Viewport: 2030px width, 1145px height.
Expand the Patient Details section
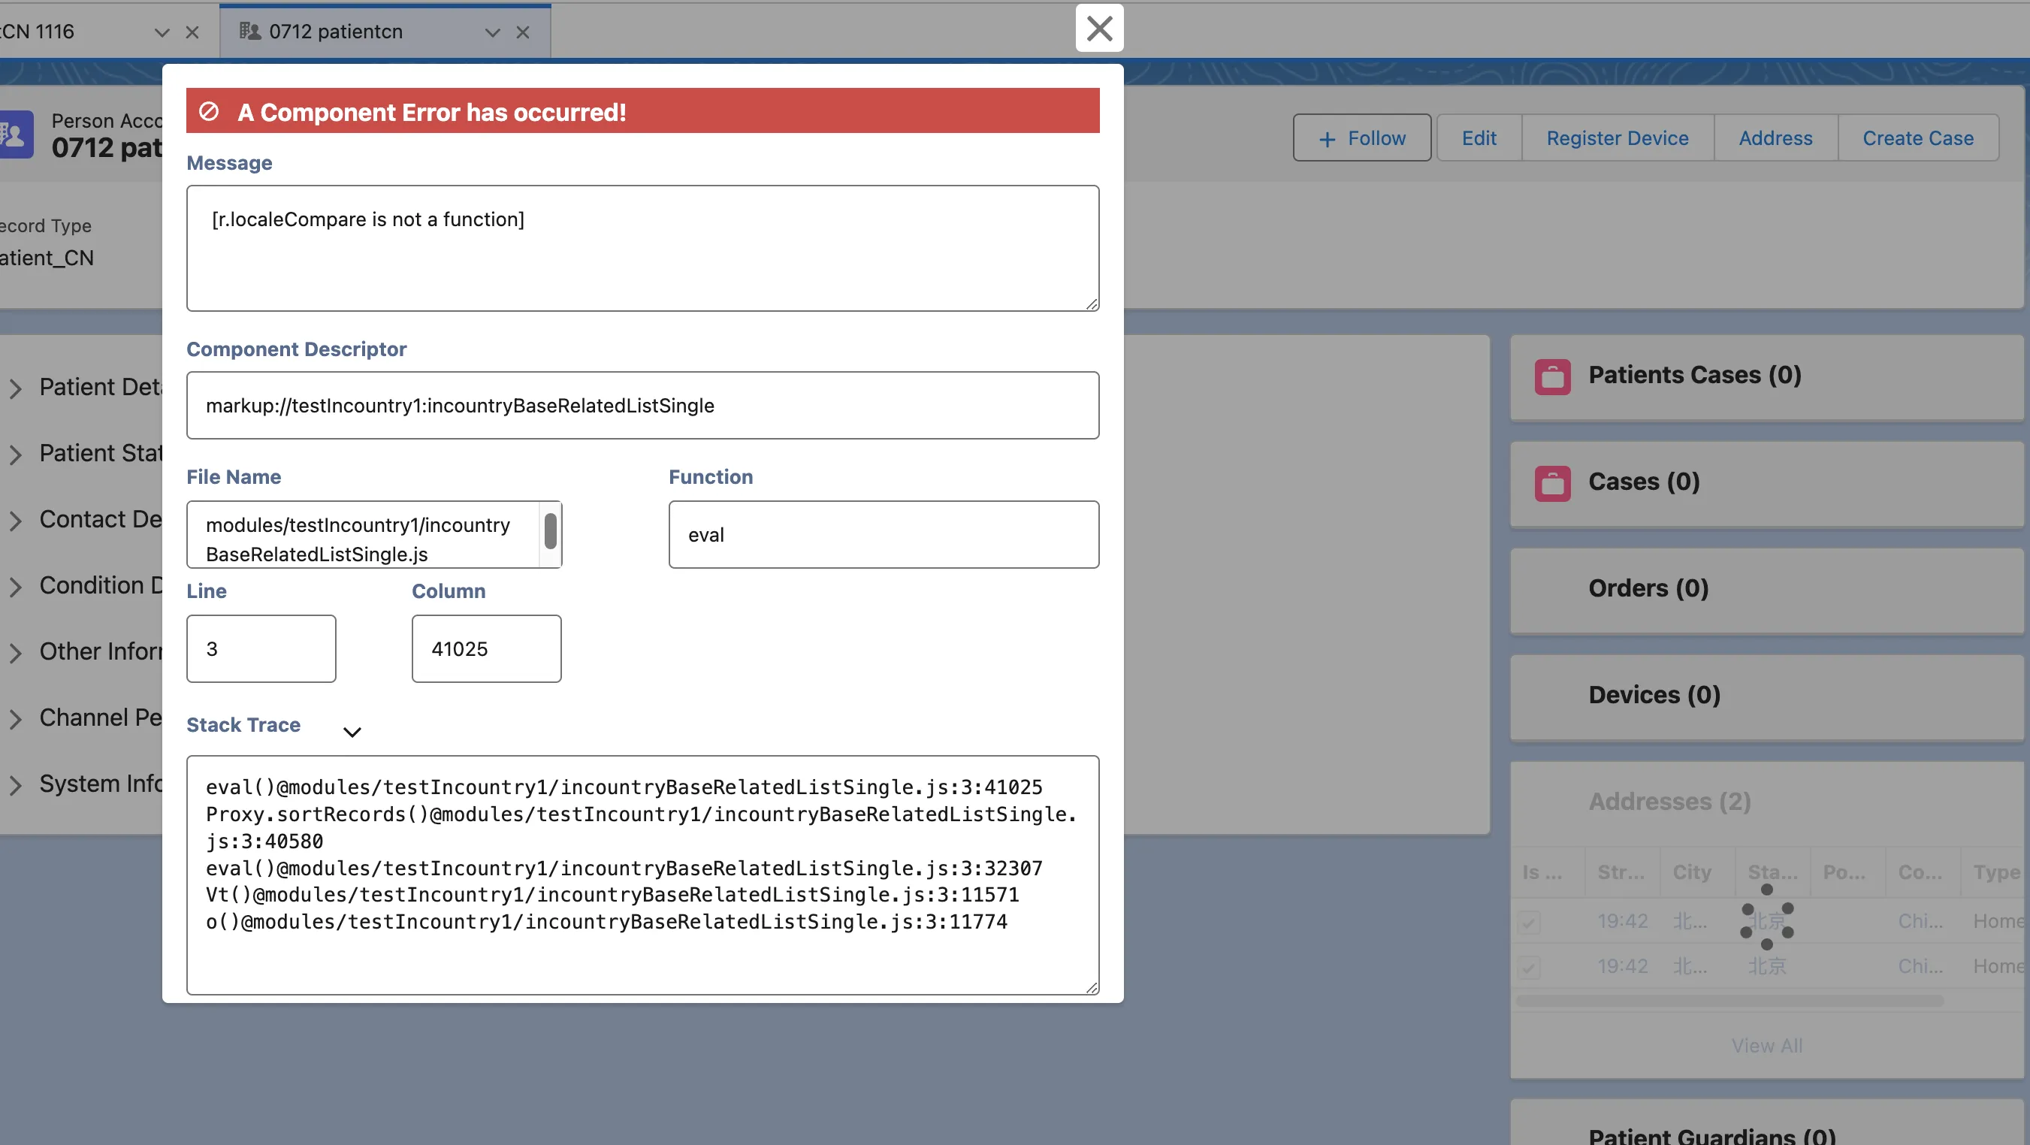point(16,388)
